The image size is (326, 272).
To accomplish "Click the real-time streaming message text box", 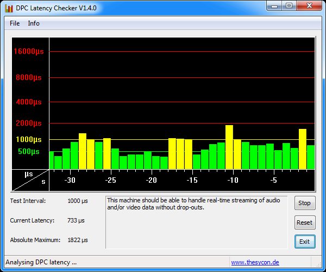I will (x=197, y=222).
